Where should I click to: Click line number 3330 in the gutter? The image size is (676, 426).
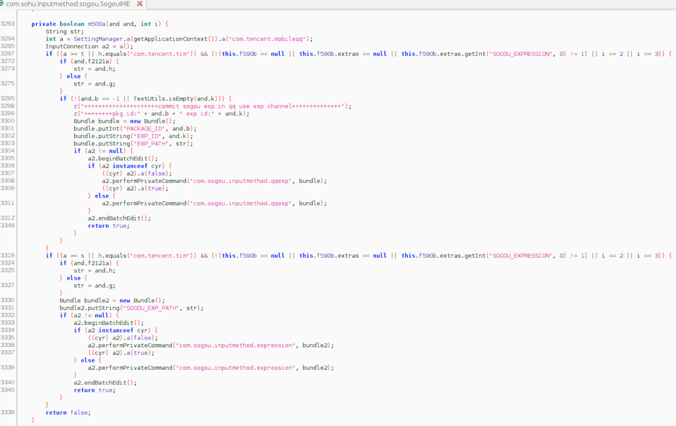coord(8,301)
